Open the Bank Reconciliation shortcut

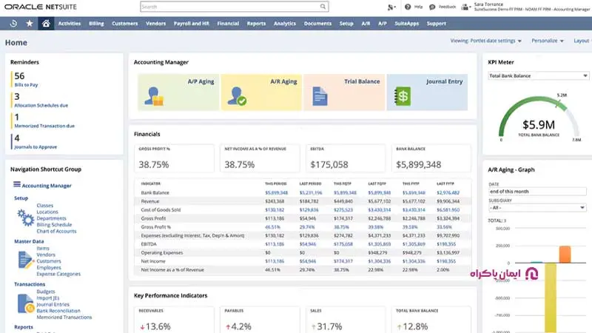coord(58,311)
